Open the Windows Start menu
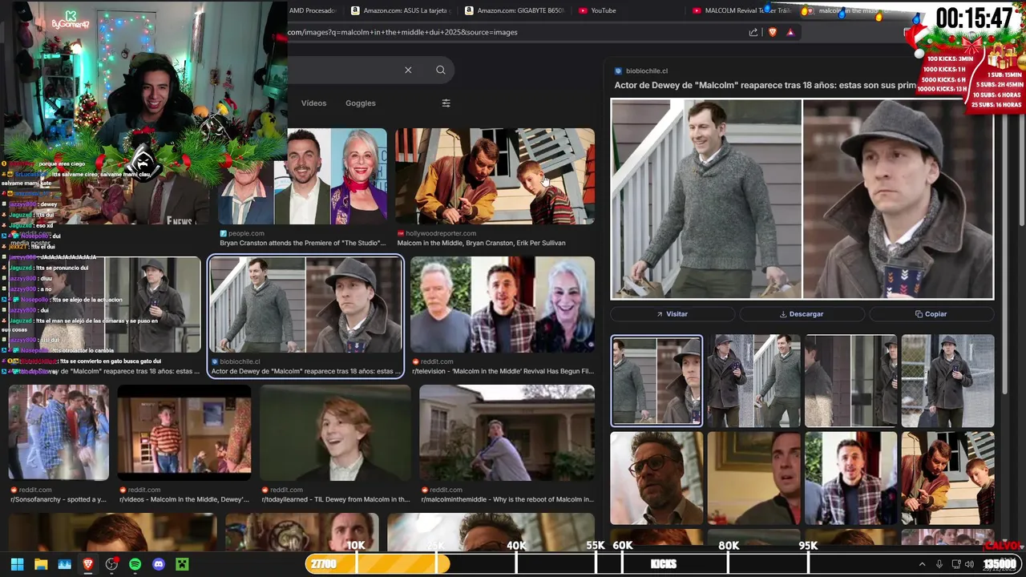The height and width of the screenshot is (577, 1026). 17,564
